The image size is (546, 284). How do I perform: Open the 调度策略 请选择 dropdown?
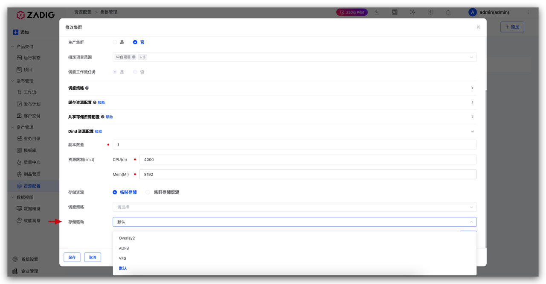[294, 207]
